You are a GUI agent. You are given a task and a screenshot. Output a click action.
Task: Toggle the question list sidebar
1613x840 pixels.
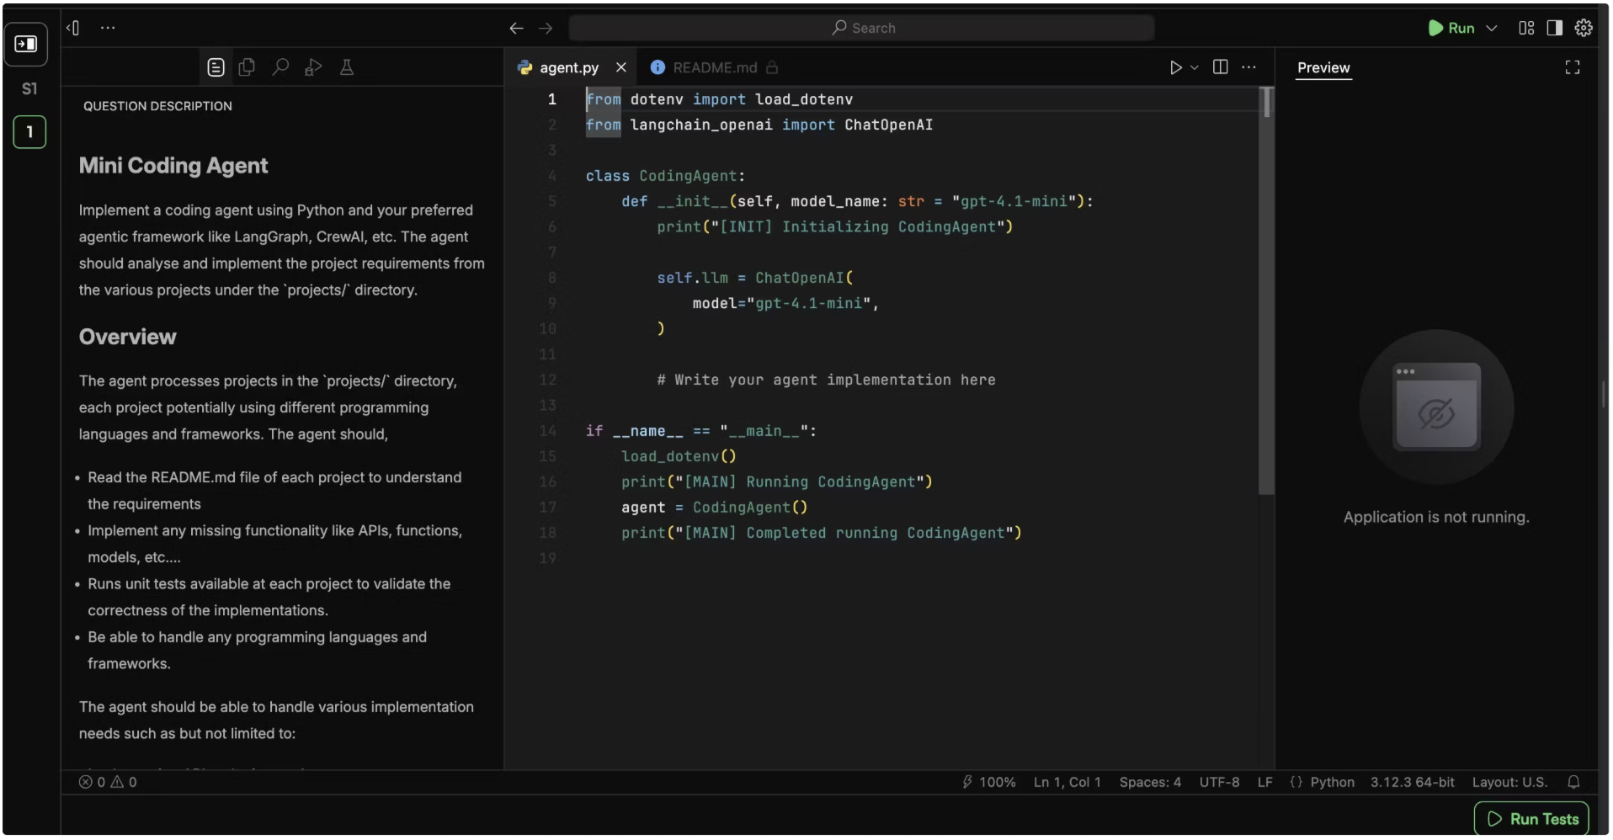[26, 44]
